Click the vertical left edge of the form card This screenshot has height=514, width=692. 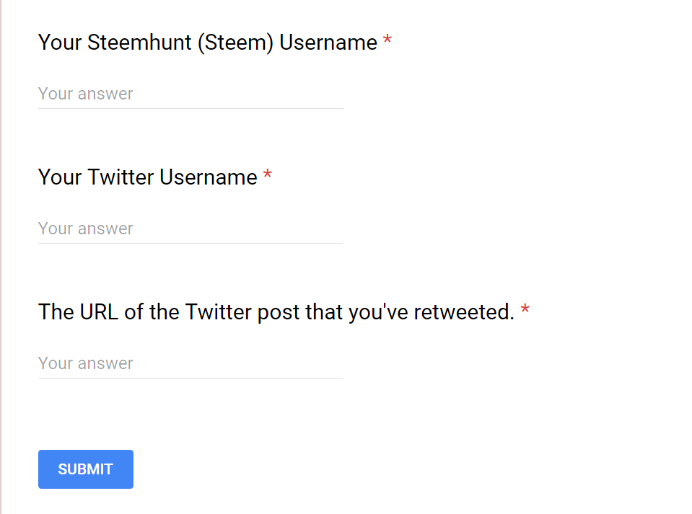tap(1, 257)
